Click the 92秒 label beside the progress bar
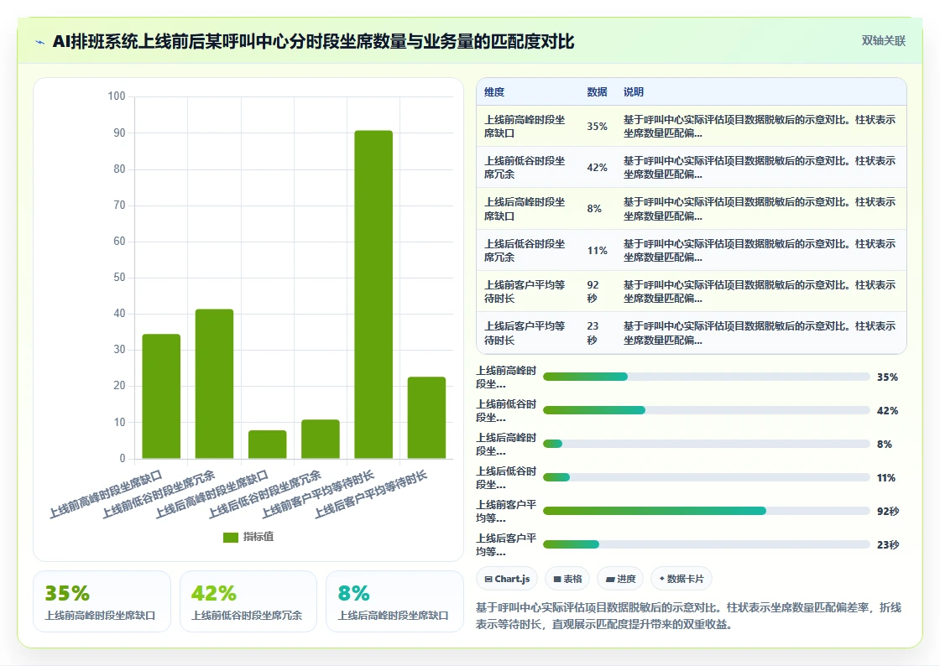The image size is (940, 666). click(x=888, y=512)
